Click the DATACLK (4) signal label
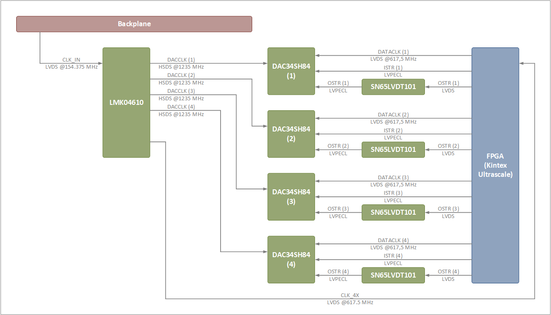This screenshot has height=315, width=551. (x=393, y=241)
